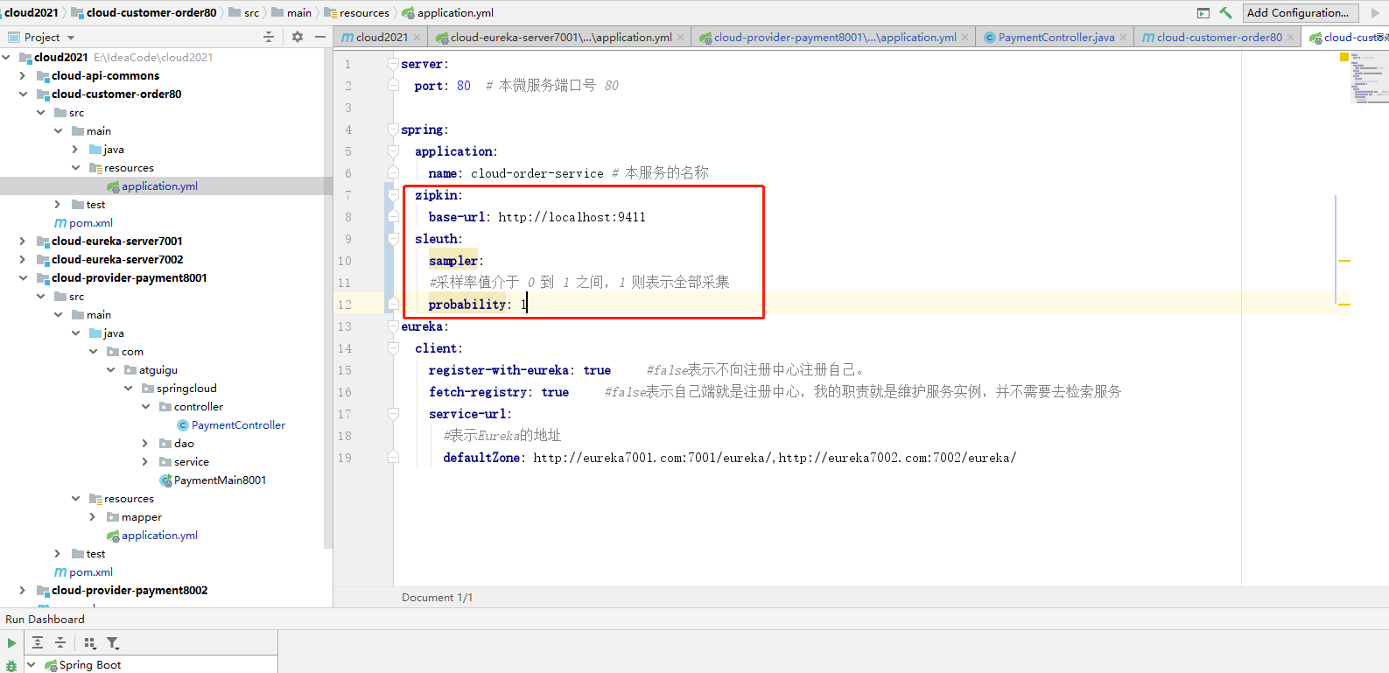Expand the cloud-api-commons module
The width and height of the screenshot is (1389, 673).
tap(23, 76)
